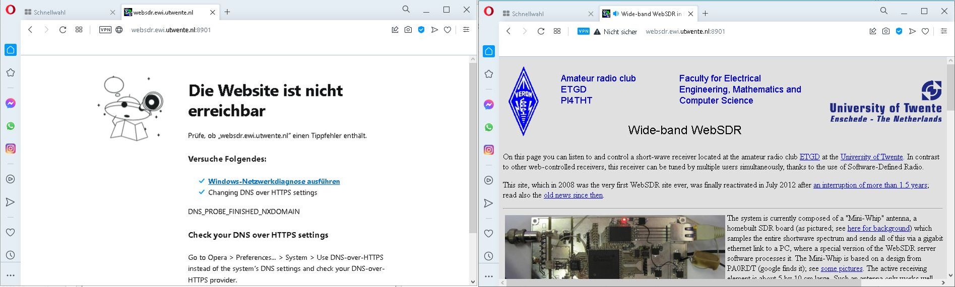Click the right window vertical scrollbar thumb
This screenshot has height=287, width=955.
click(x=950, y=87)
